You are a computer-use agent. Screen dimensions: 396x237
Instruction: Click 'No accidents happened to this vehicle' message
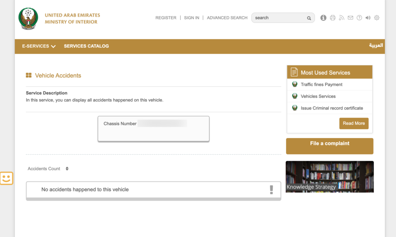(x=85, y=190)
